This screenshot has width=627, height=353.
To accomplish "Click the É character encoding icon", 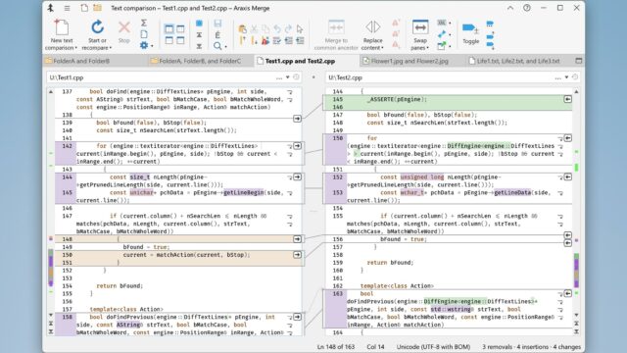I will tap(217, 35).
